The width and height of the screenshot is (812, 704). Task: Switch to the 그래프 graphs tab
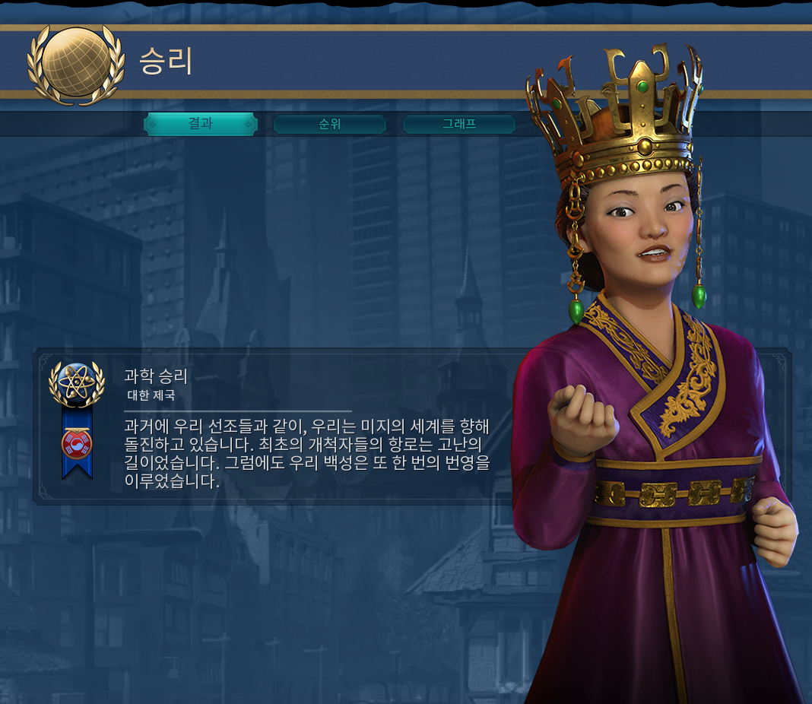[458, 124]
